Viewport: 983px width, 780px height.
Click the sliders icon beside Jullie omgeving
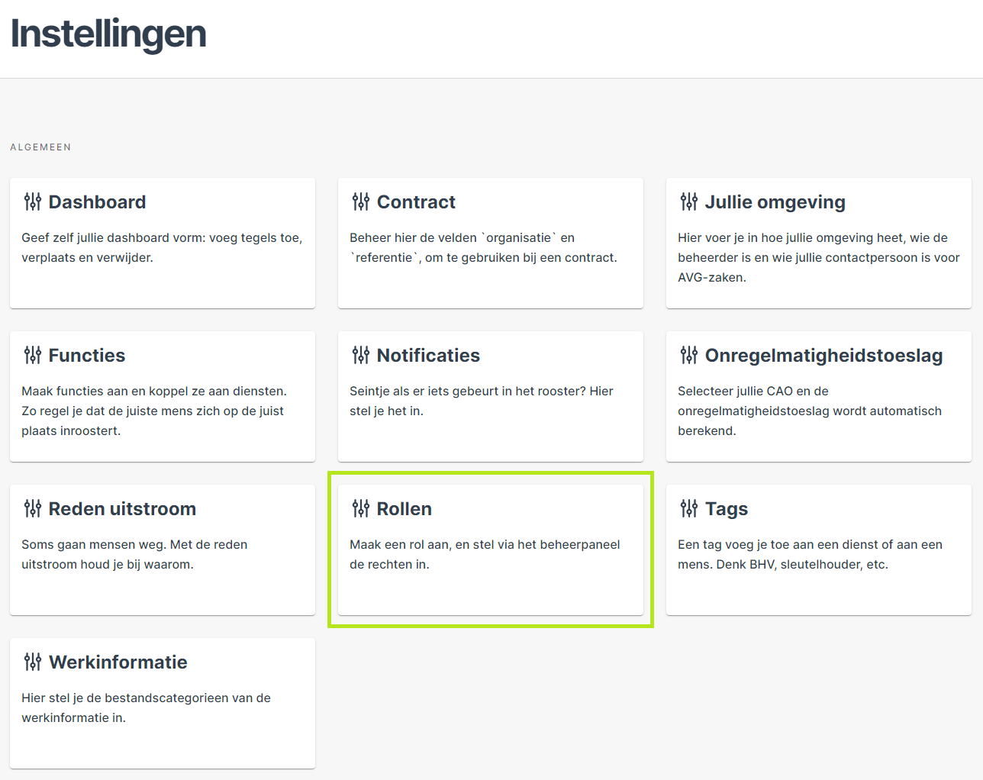(x=688, y=201)
